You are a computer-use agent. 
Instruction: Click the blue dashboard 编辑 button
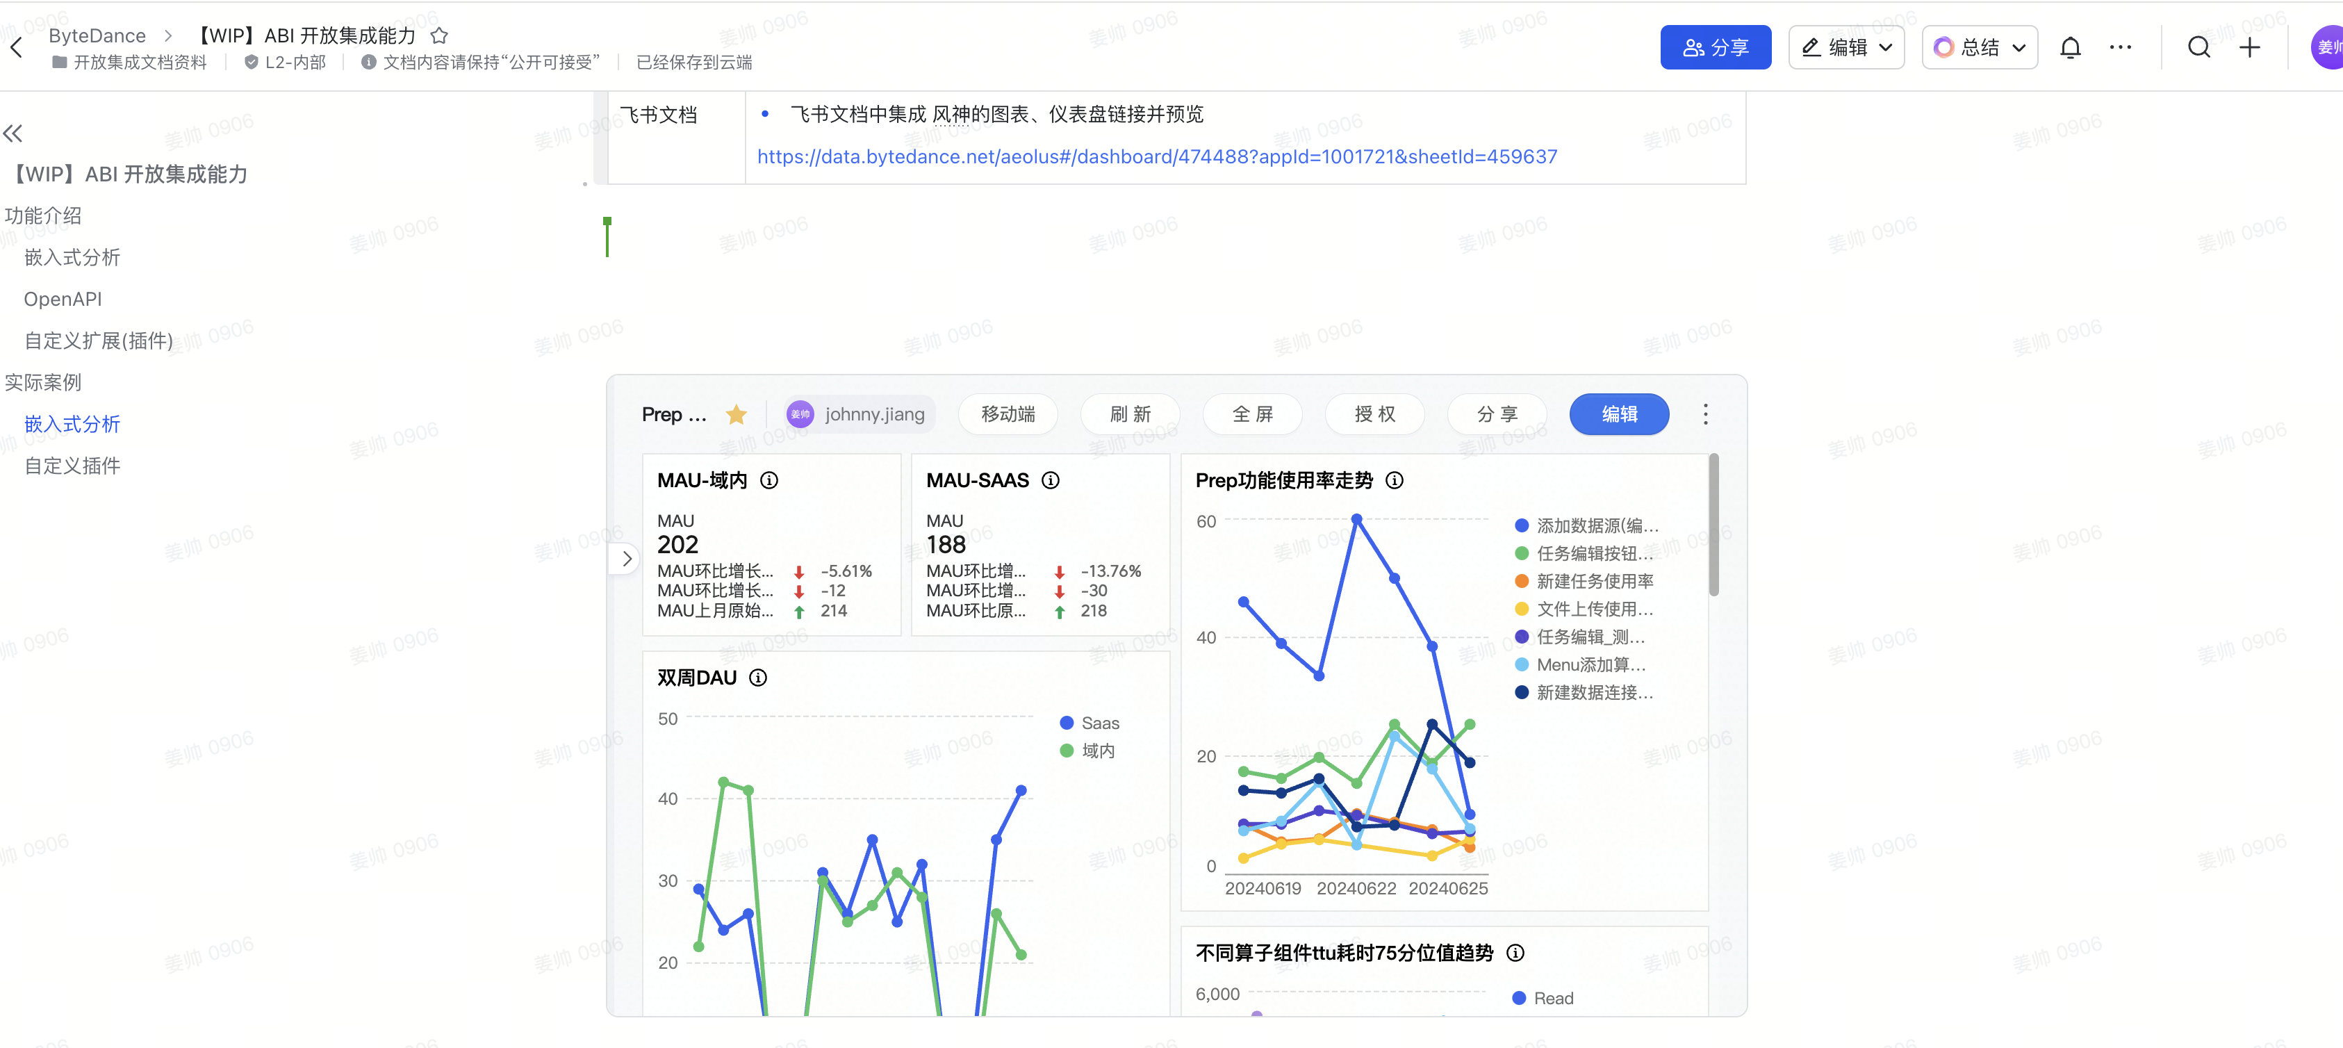(1619, 415)
